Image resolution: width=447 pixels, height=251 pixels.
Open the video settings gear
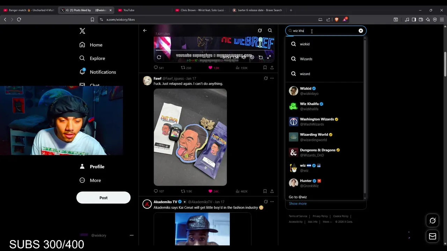pos(252,57)
